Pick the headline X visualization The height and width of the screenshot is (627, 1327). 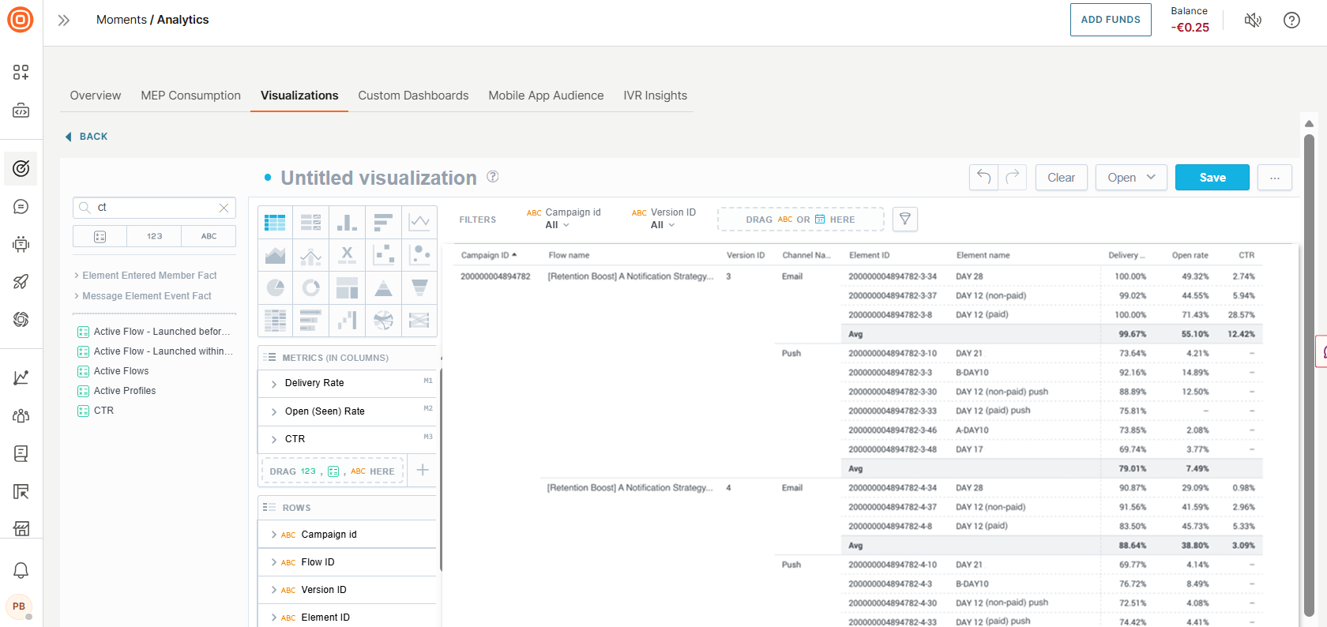coord(347,254)
